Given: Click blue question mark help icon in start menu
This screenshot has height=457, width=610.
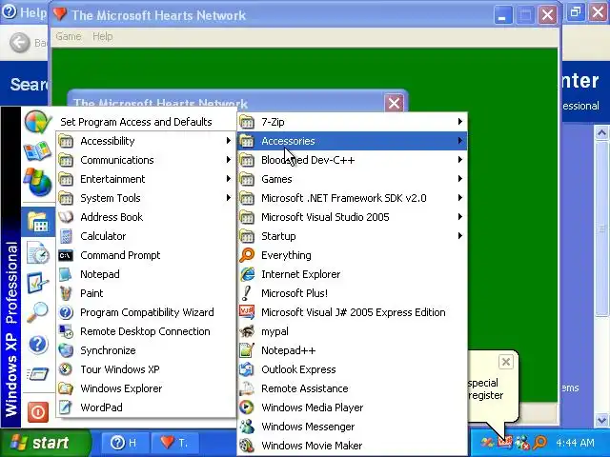Looking at the screenshot, I should 38,345.
